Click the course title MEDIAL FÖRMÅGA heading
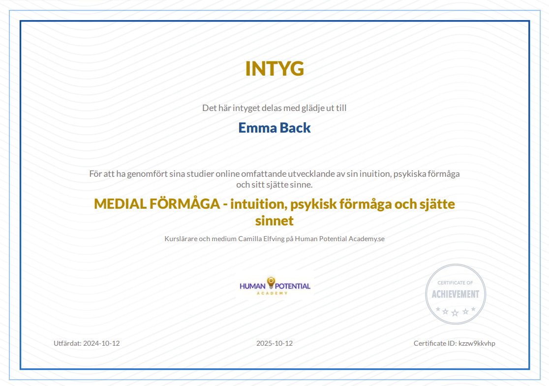Image resolution: width=549 pixels, height=386 pixels. pyautogui.click(x=274, y=212)
